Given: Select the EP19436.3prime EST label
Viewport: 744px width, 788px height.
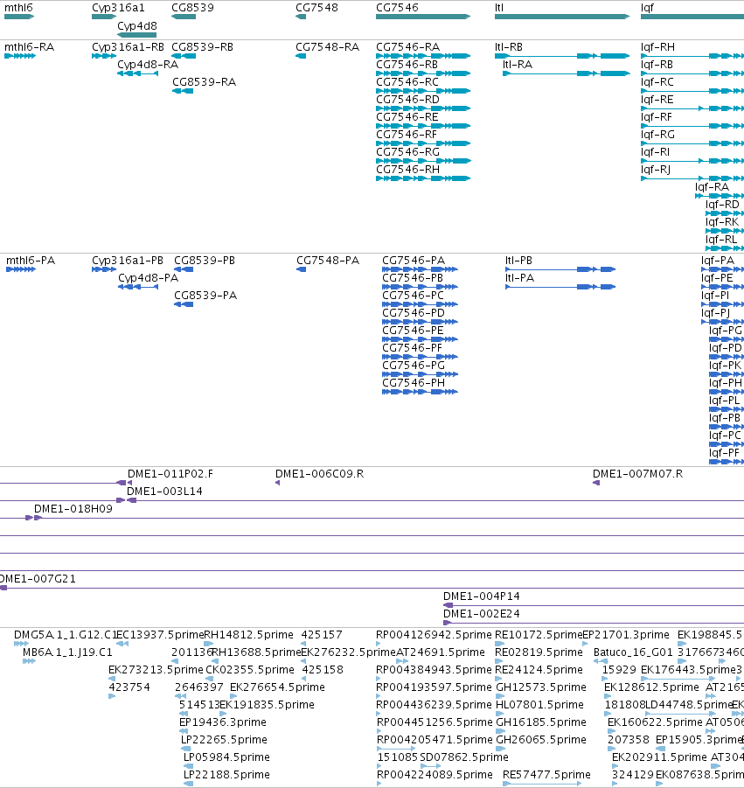Looking at the screenshot, I should coord(223,722).
